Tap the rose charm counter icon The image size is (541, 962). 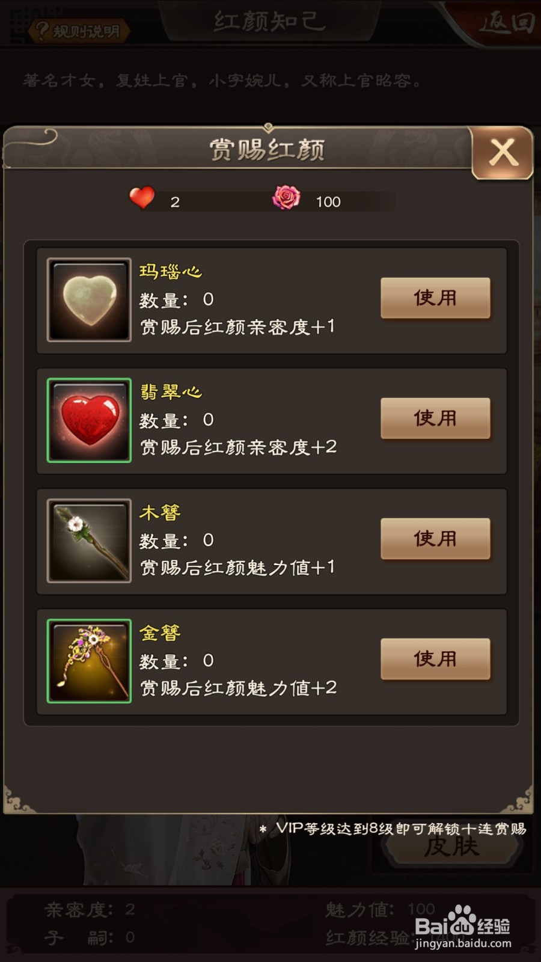pyautogui.click(x=286, y=197)
